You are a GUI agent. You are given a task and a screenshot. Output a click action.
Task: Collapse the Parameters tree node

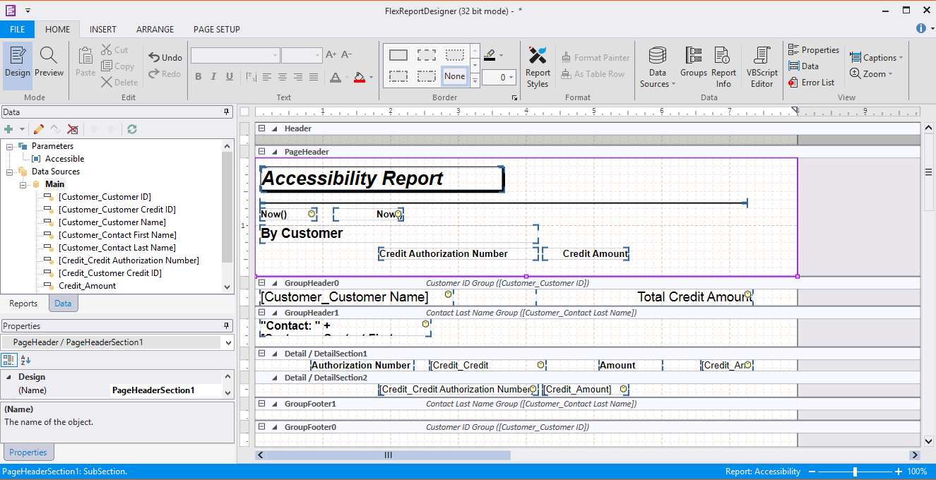click(x=11, y=146)
